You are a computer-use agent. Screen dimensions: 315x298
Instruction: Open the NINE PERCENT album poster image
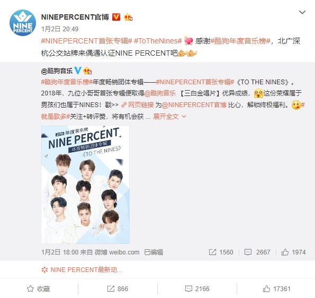[85, 185]
